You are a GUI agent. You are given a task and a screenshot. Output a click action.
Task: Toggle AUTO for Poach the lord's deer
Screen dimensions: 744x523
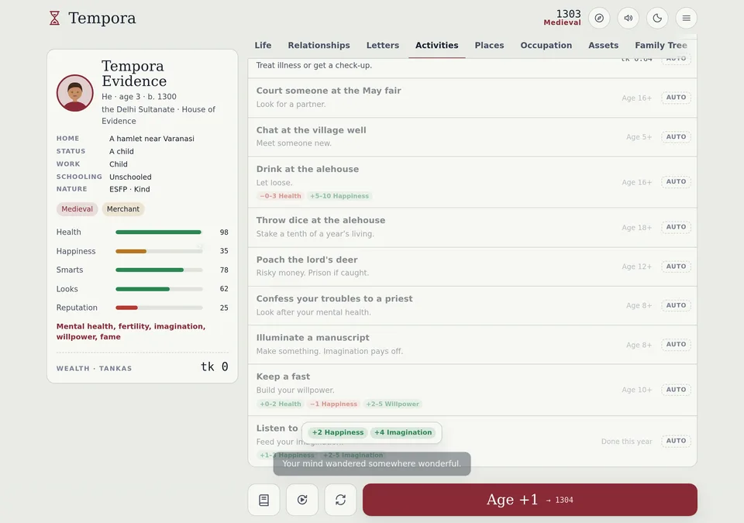coord(676,267)
